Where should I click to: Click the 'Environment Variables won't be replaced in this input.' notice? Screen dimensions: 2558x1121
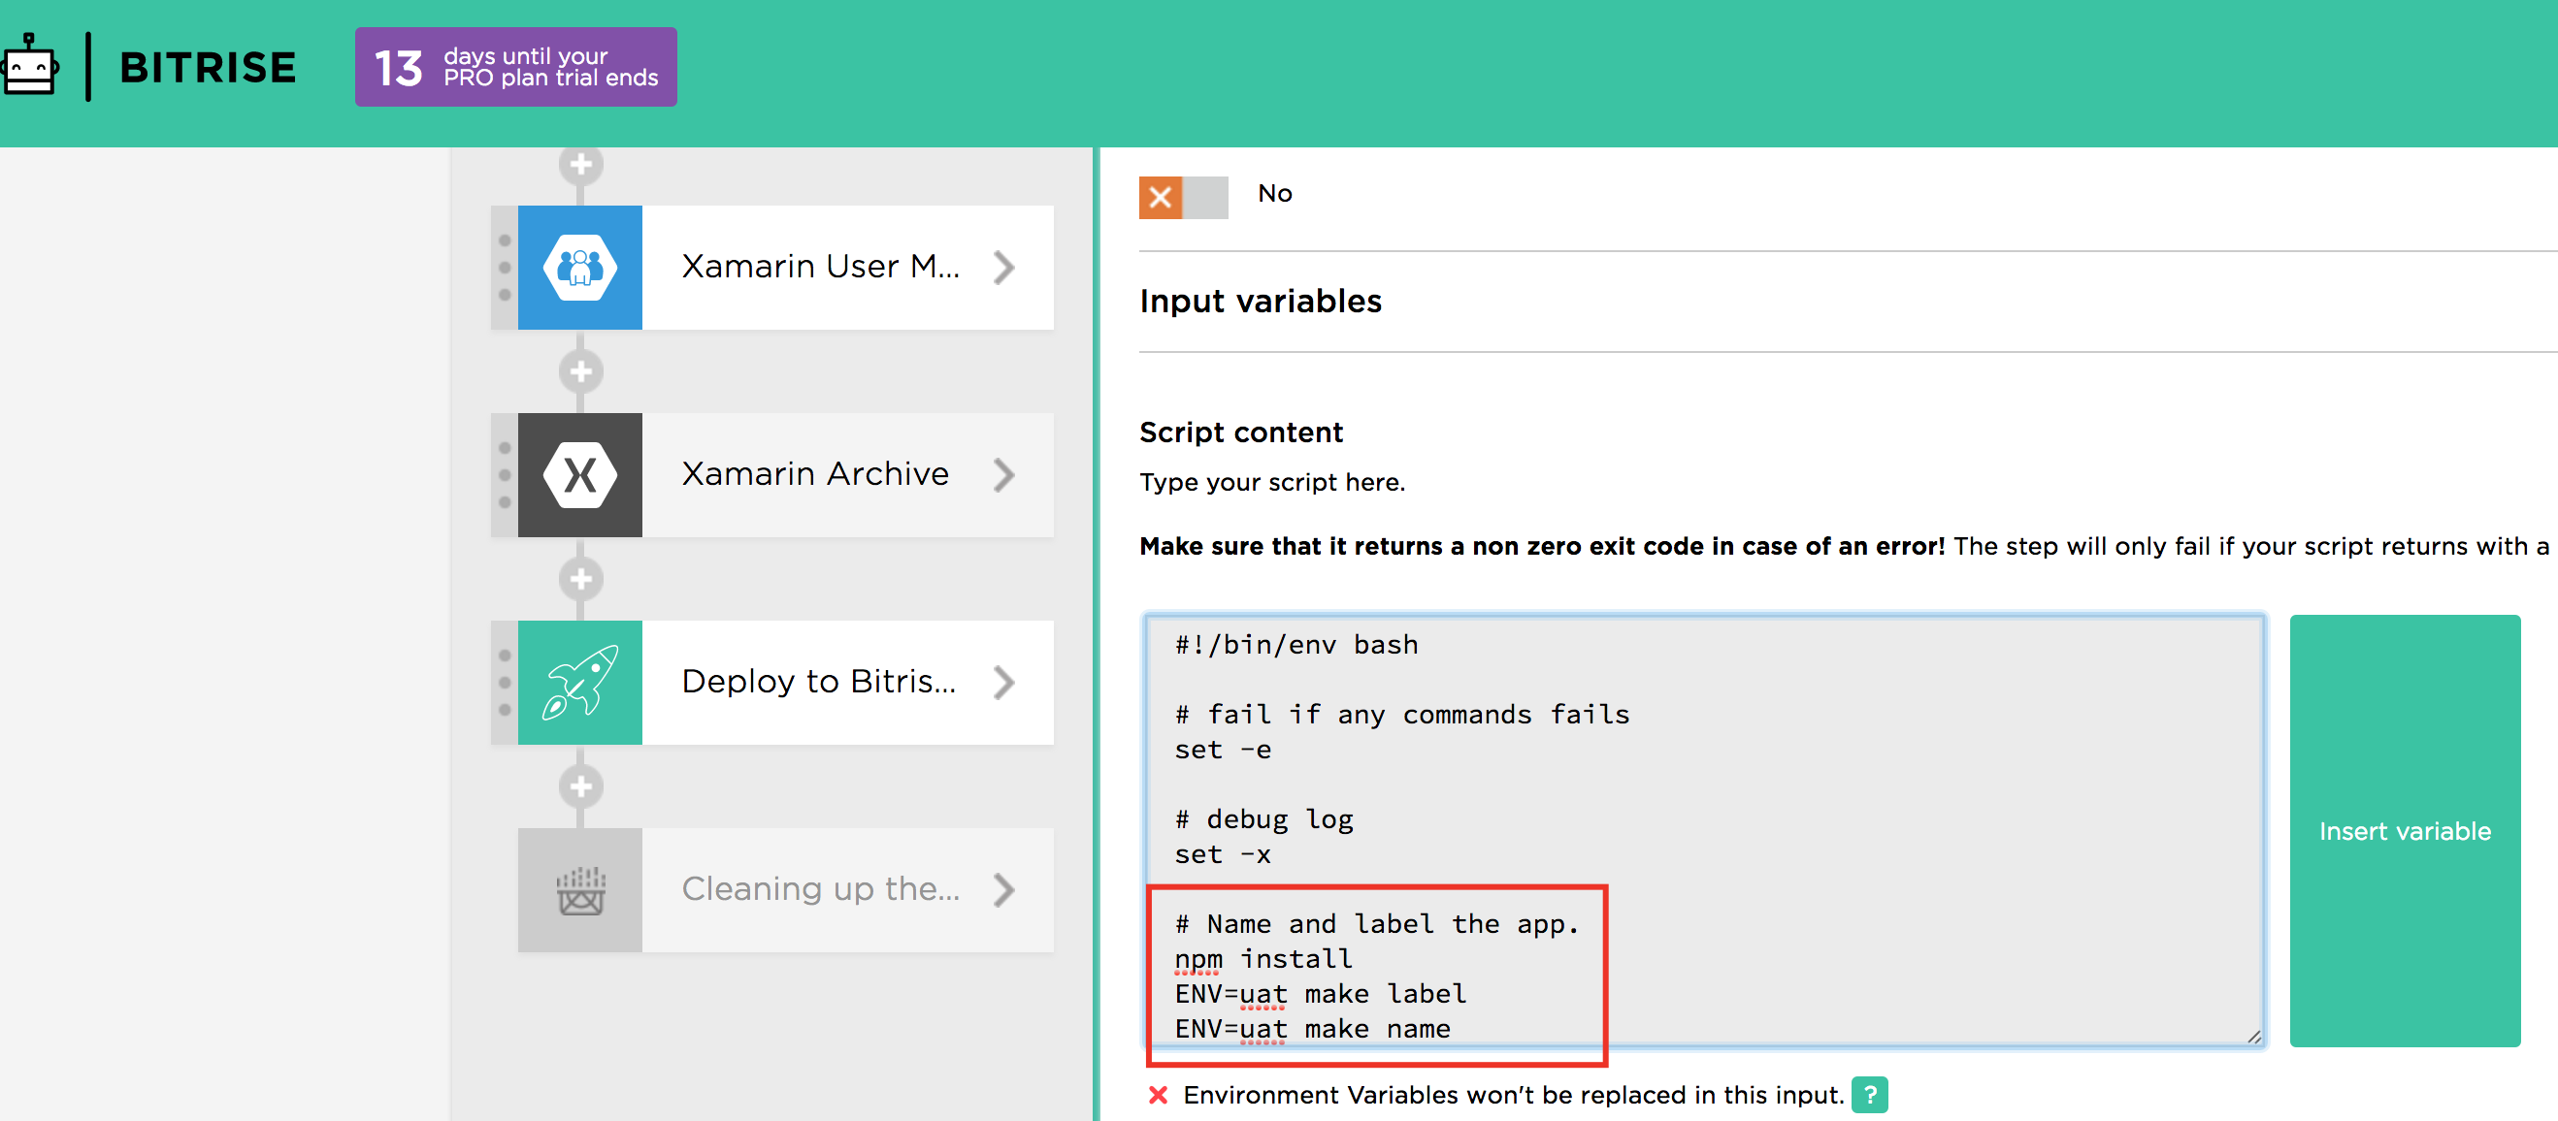[1513, 1094]
